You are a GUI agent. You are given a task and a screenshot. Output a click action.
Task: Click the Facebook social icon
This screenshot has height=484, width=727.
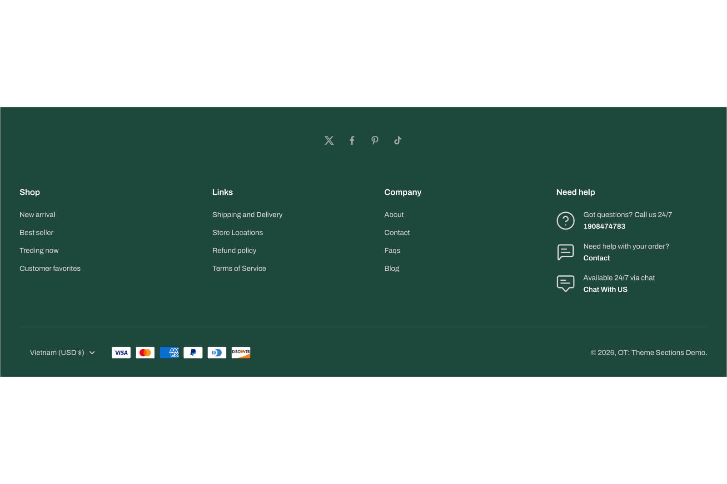352,140
